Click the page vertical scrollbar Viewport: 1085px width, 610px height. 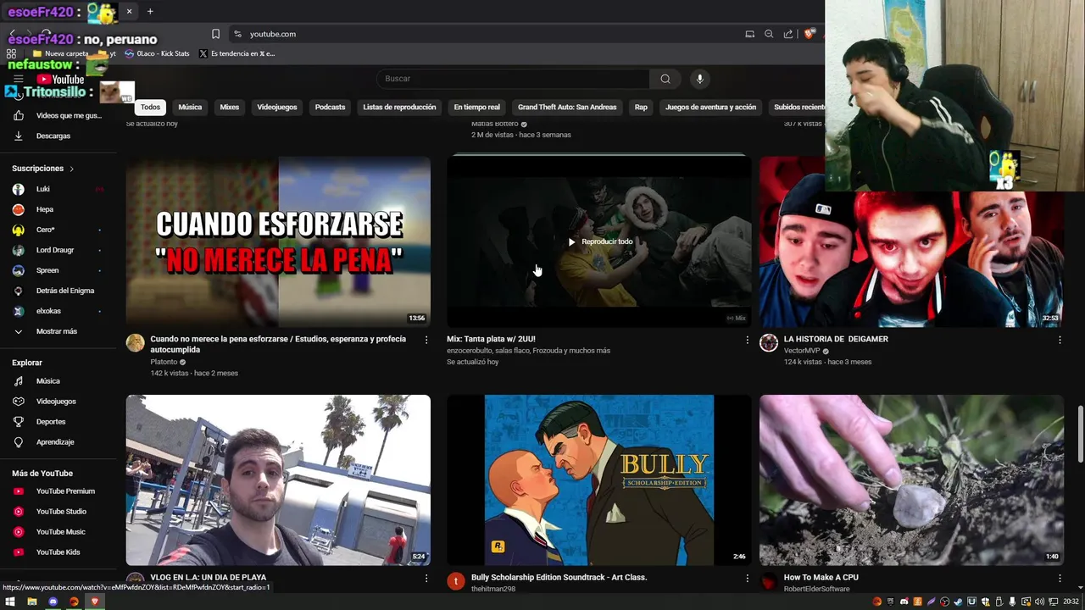pos(1080,435)
